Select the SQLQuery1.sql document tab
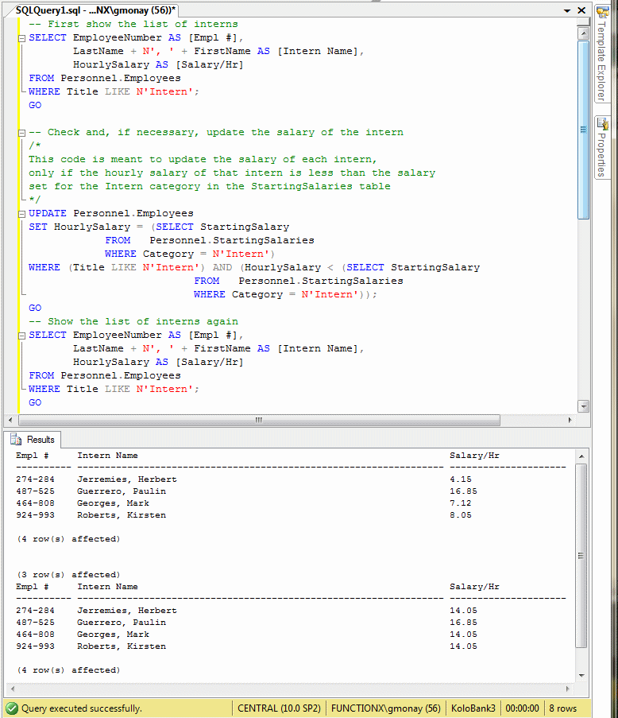Viewport: 618px width, 718px height. (95, 10)
